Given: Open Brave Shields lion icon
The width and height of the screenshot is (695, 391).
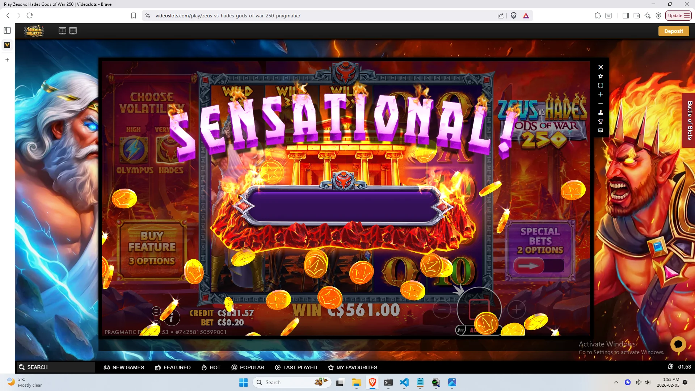Looking at the screenshot, I should pos(514,16).
